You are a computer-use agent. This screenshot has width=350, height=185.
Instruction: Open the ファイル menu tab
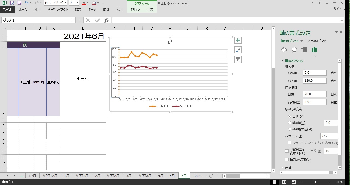pyautogui.click(x=7, y=10)
